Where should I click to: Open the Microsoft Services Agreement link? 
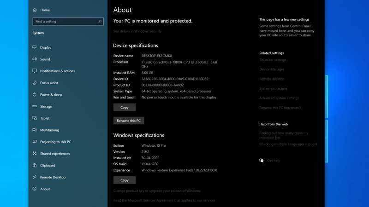click(164, 201)
